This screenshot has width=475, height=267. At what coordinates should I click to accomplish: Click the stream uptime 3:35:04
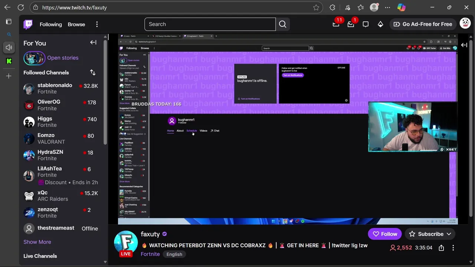424,248
